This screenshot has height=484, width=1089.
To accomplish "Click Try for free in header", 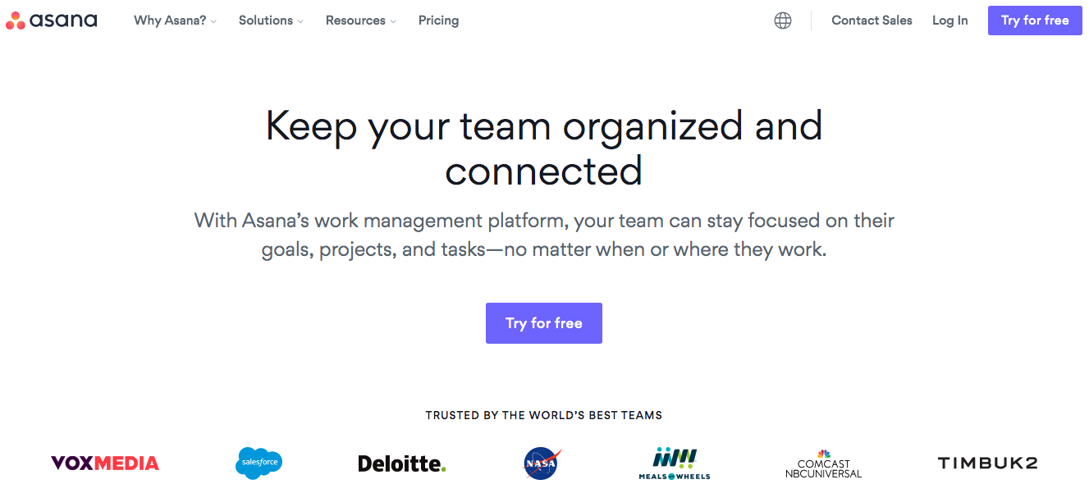I will pyautogui.click(x=1035, y=21).
